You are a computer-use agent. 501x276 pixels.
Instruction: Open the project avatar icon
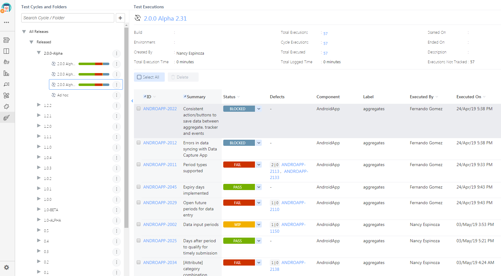(6, 8)
